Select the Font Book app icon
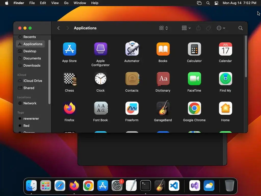 pos(101,108)
